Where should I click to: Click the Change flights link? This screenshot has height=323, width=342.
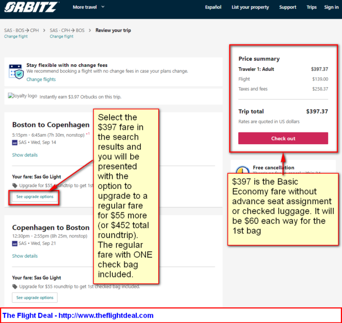pos(41,79)
